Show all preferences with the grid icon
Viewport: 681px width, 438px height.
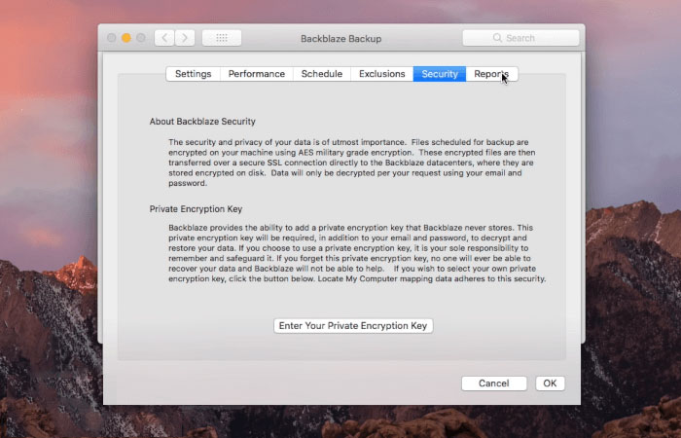[x=222, y=38]
